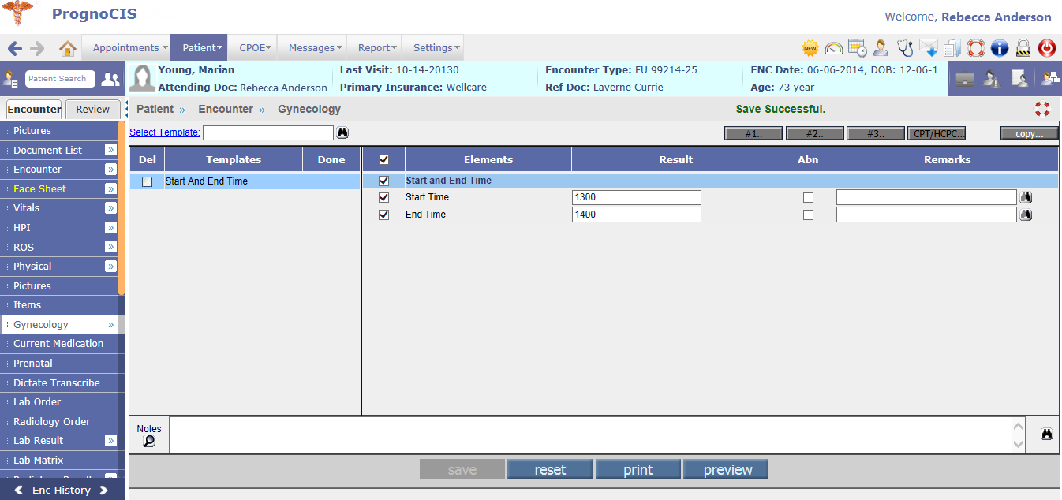The height and width of the screenshot is (500, 1062).
Task: Click the Enc History next arrow
Action: (x=103, y=491)
